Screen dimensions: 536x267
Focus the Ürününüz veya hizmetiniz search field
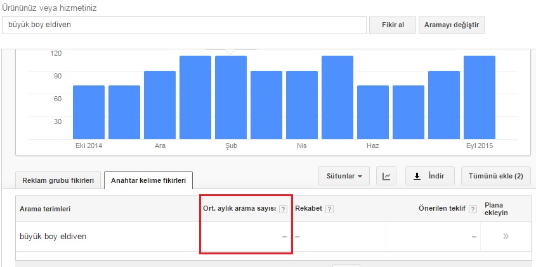tap(184, 25)
